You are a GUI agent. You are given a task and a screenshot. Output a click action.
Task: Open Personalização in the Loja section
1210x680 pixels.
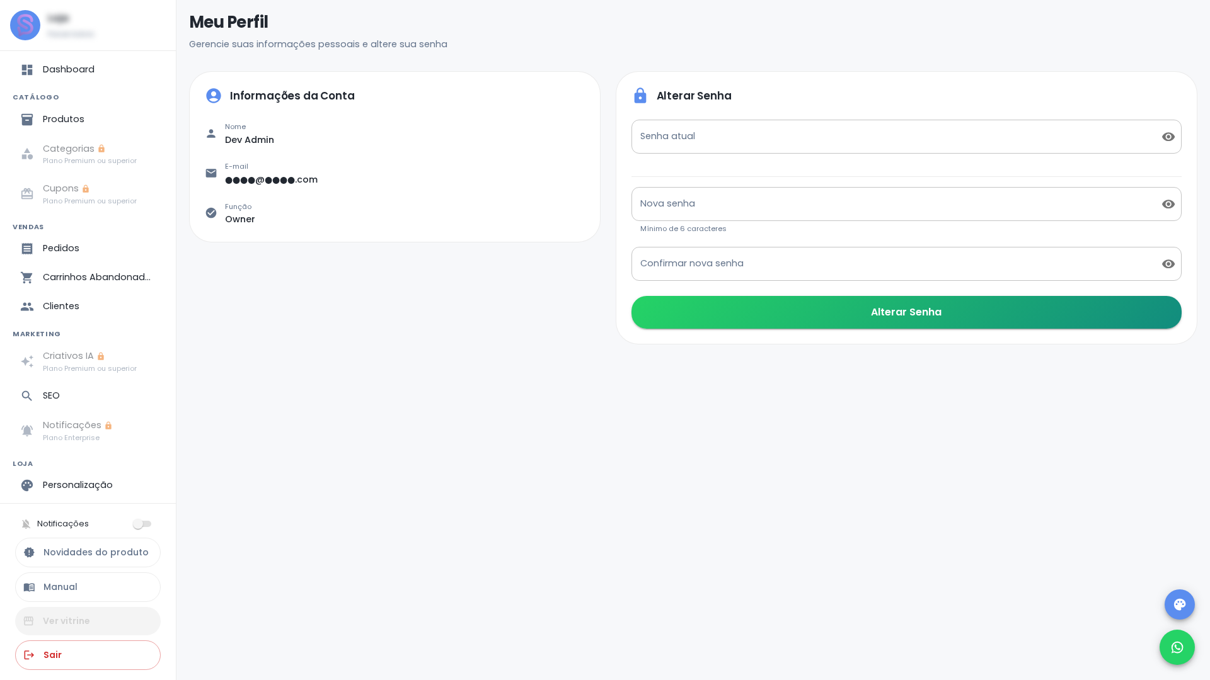pyautogui.click(x=88, y=485)
